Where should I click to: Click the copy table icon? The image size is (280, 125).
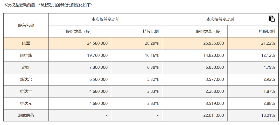[272, 19]
